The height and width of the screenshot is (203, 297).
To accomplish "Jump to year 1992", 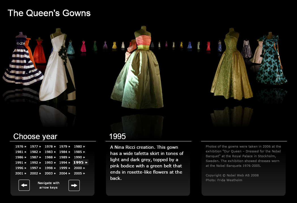I will 35,163.
